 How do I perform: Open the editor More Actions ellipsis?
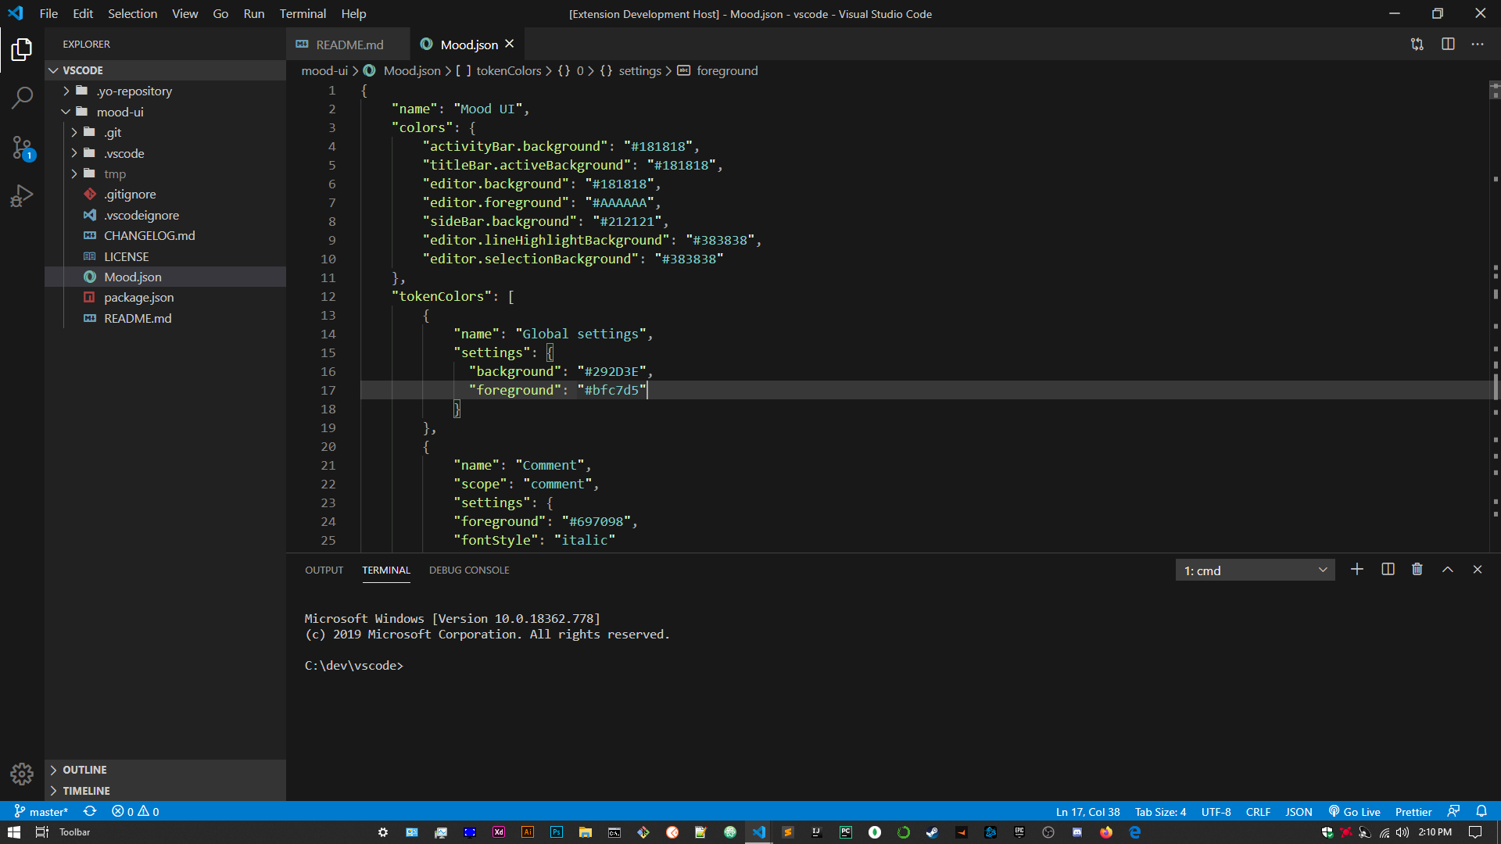[1478, 45]
